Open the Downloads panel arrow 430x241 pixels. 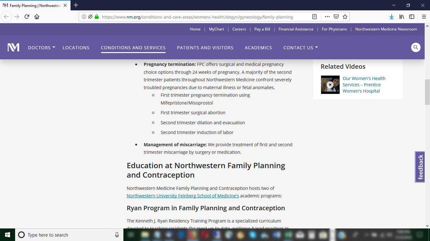pyautogui.click(x=391, y=17)
